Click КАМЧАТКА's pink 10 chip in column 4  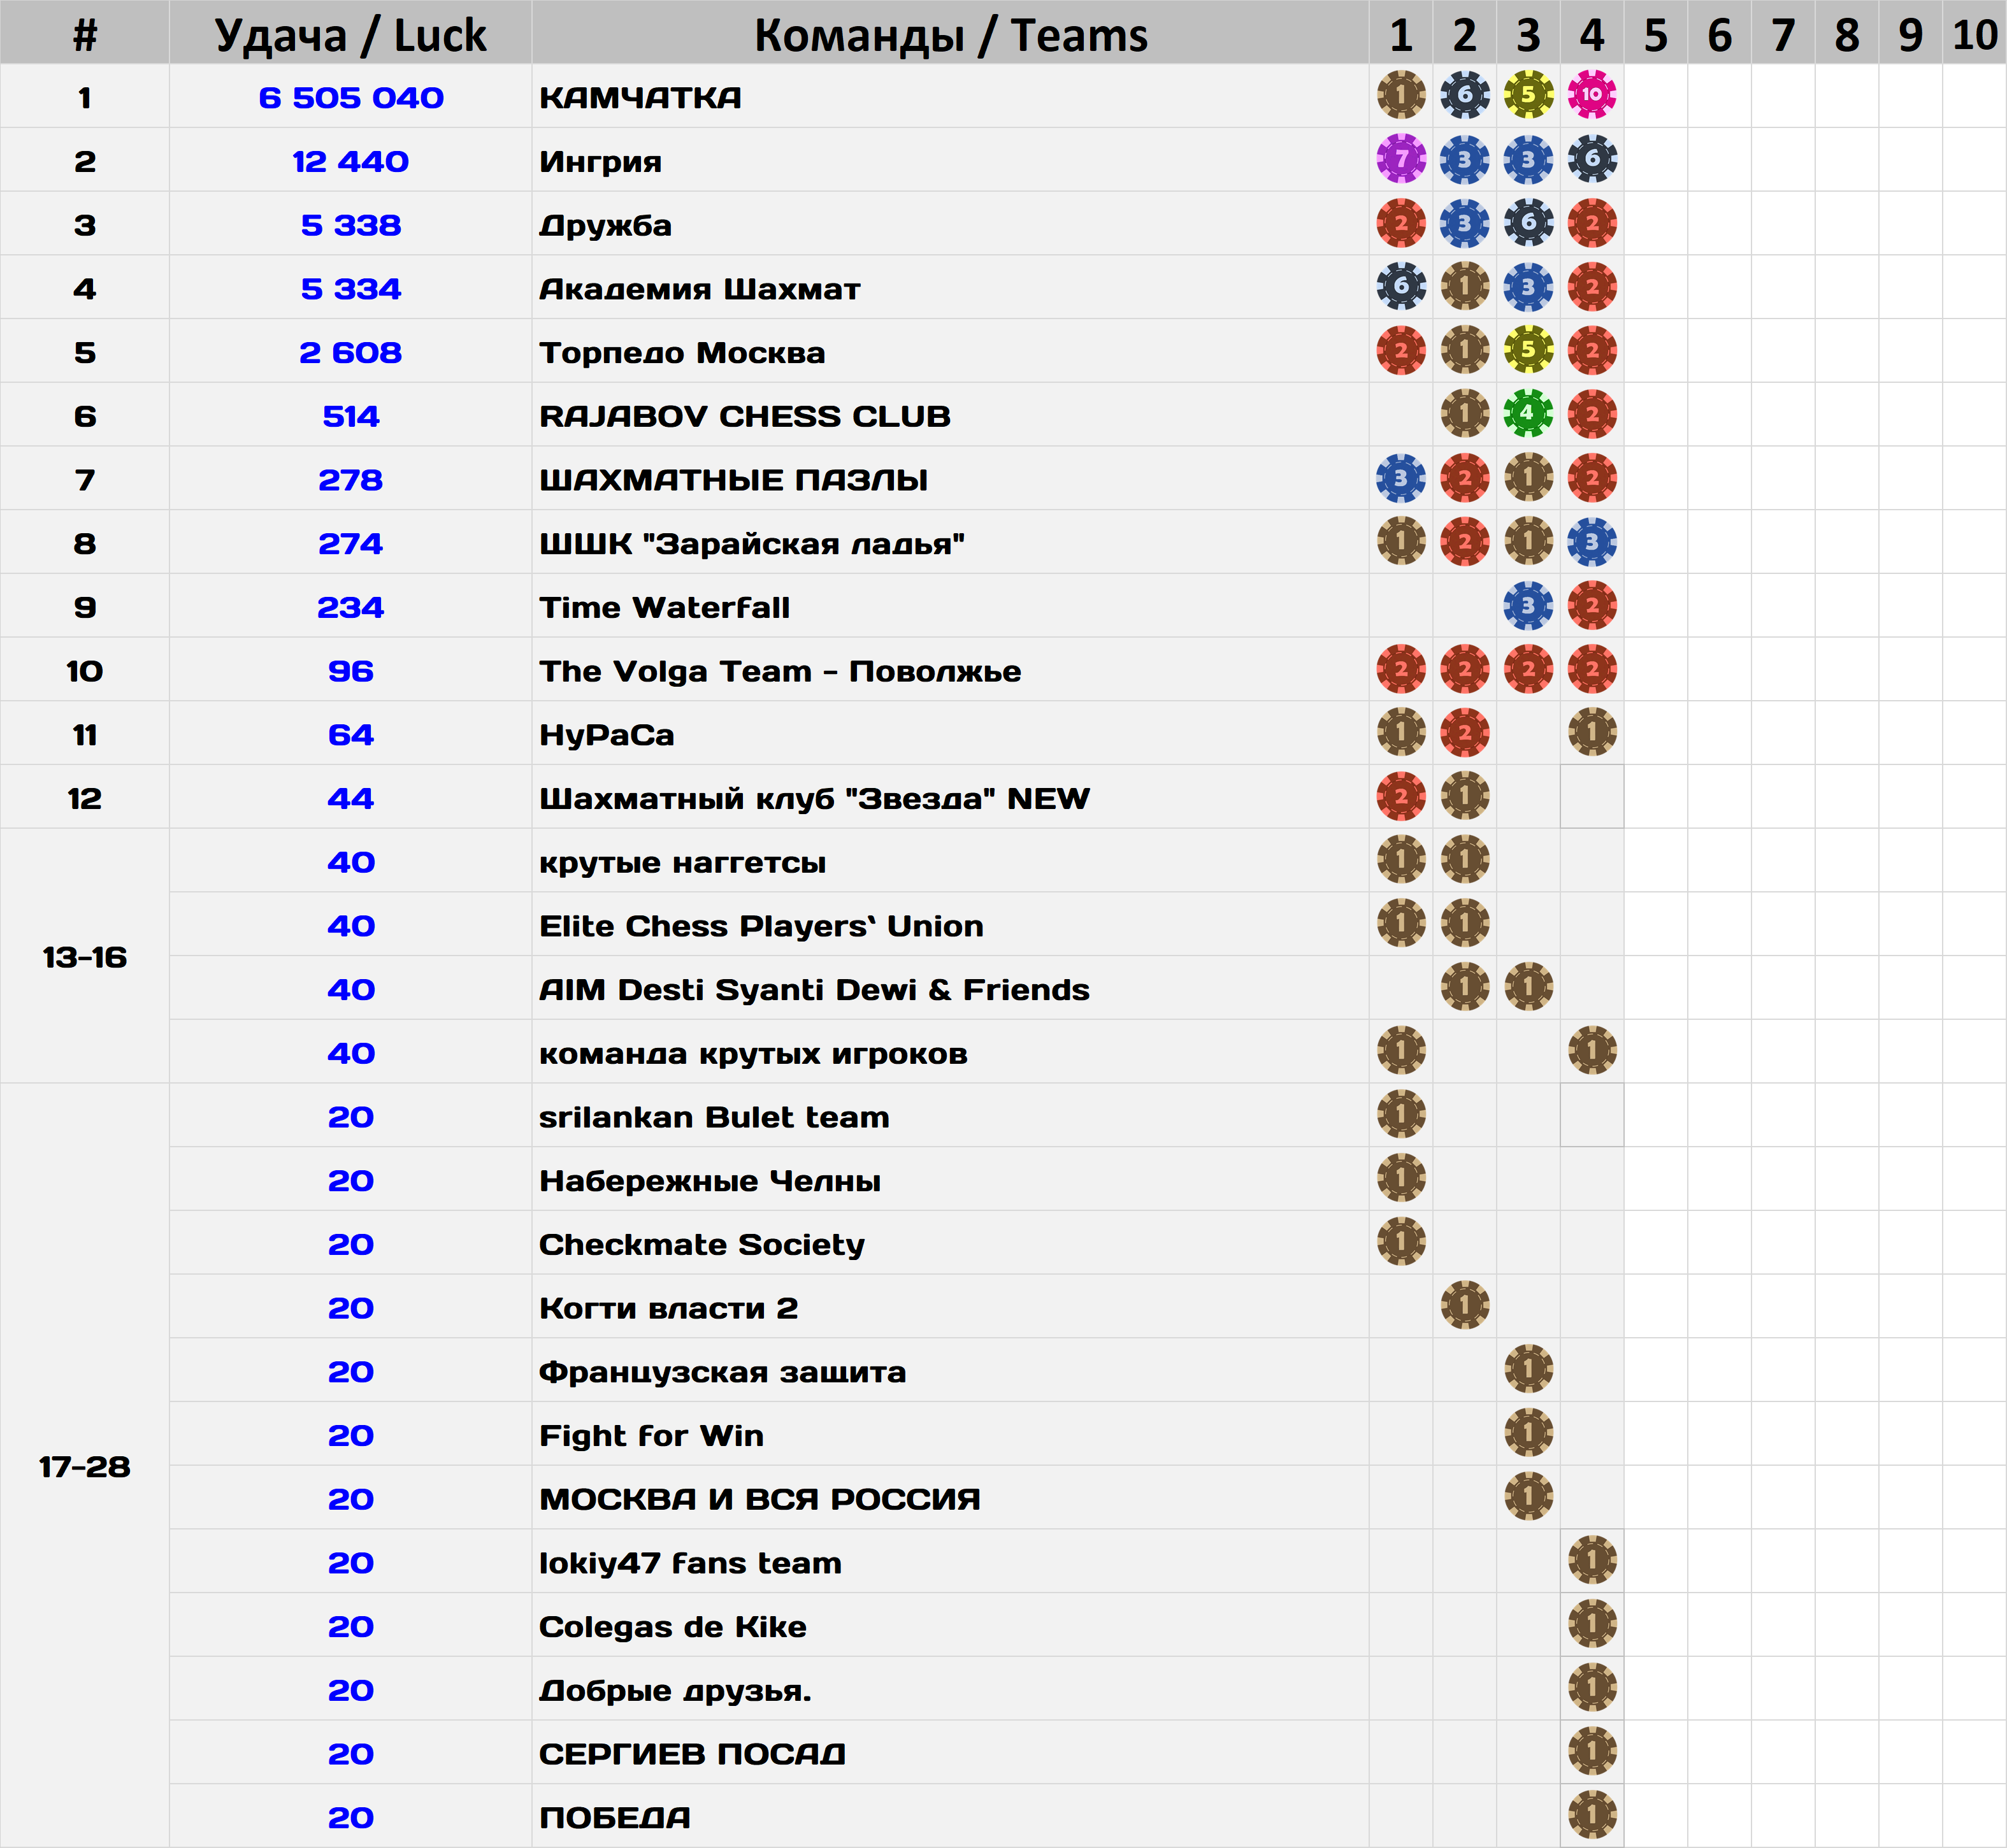1592,95
